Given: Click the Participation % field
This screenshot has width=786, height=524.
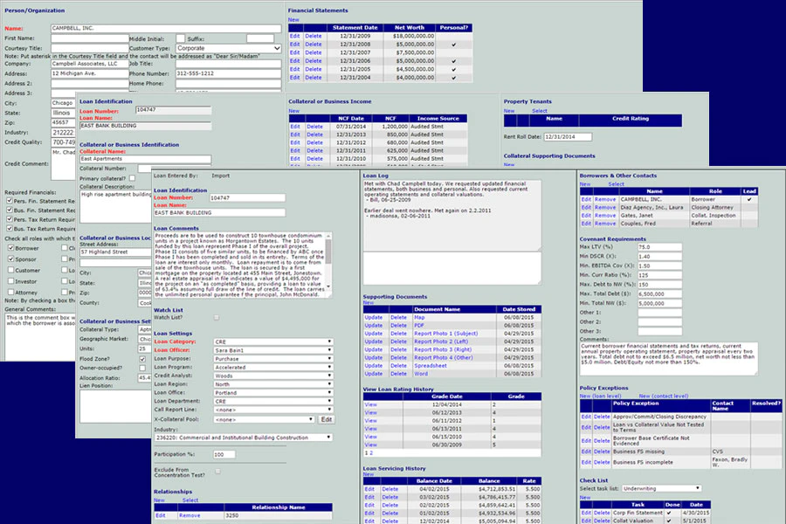Looking at the screenshot, I should [x=224, y=454].
